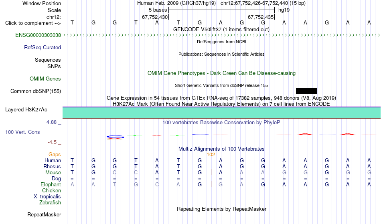The width and height of the screenshot is (381, 224).
Task: Click the ENSG00000303038 gene track label
Action: (38, 35)
